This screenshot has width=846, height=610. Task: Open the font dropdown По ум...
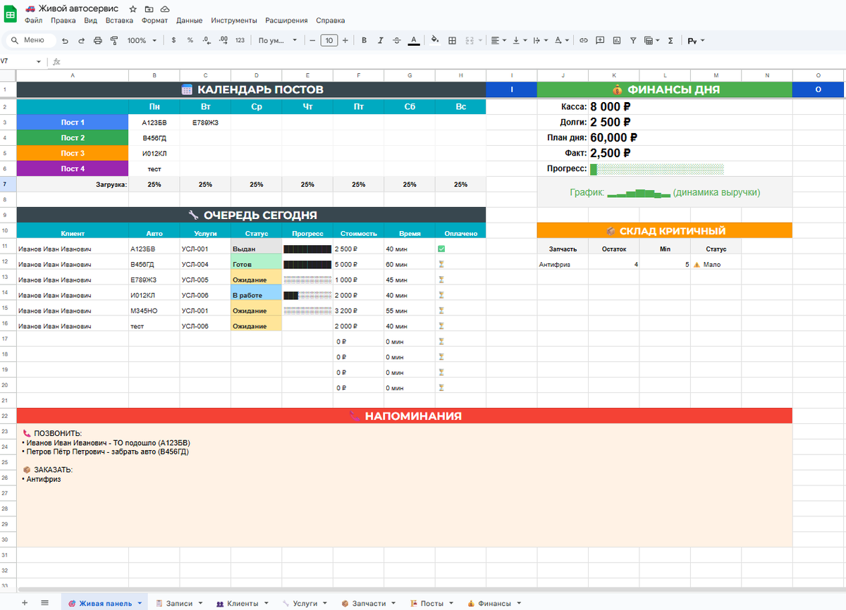pyautogui.click(x=278, y=41)
